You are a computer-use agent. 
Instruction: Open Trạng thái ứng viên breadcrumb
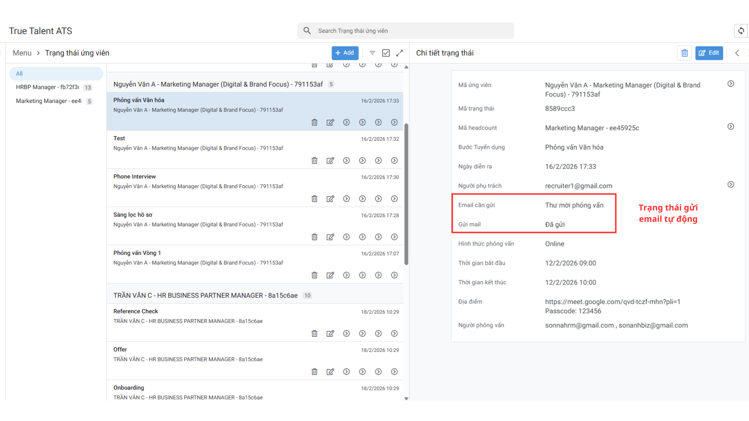click(x=77, y=53)
